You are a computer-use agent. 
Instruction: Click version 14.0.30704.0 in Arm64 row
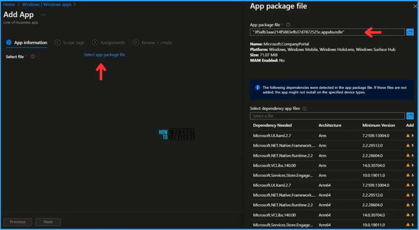pyautogui.click(x=374, y=215)
